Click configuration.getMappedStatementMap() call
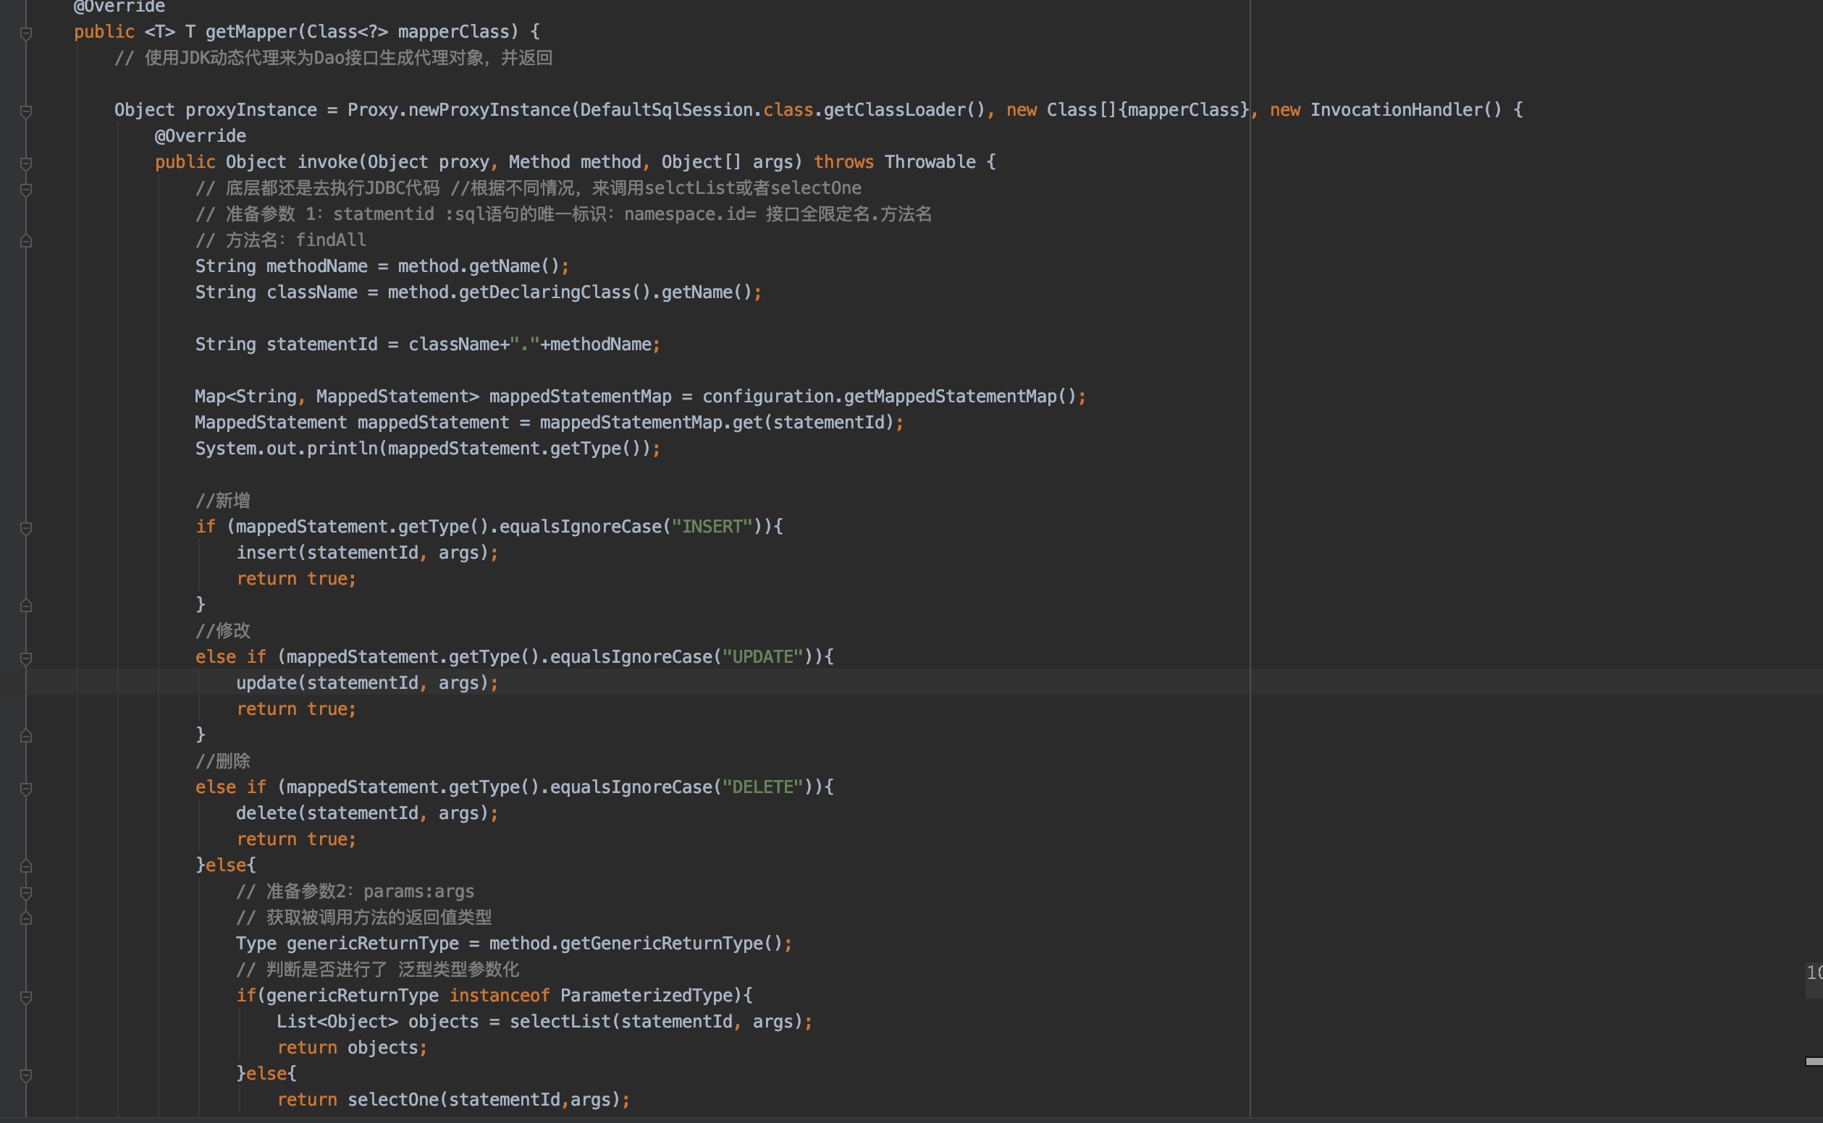 coord(890,396)
